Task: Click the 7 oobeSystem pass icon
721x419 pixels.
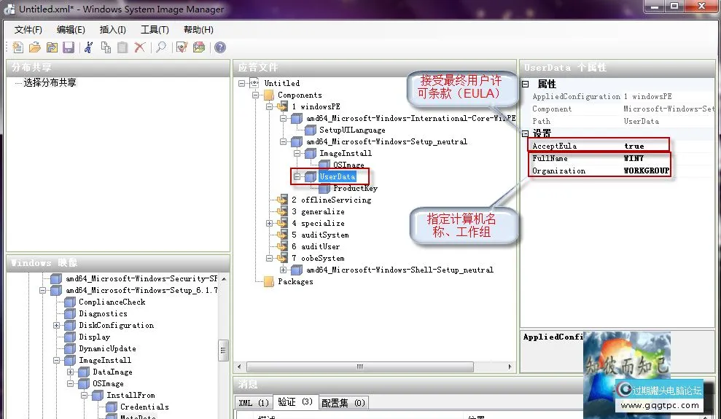Action: [x=283, y=258]
